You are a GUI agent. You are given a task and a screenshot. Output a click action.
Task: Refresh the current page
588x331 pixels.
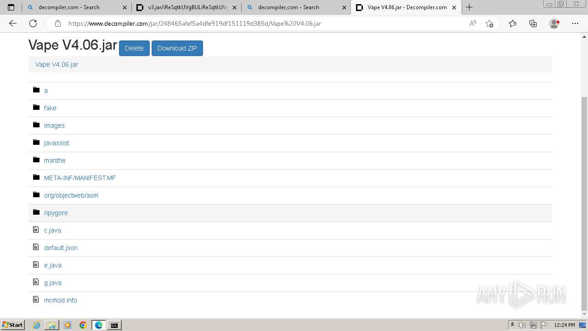click(x=33, y=23)
